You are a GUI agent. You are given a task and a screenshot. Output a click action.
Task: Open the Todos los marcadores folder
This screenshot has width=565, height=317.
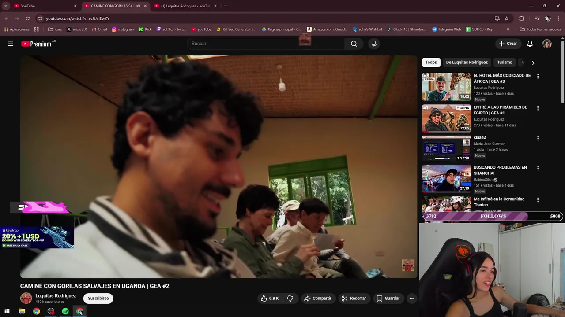540,29
